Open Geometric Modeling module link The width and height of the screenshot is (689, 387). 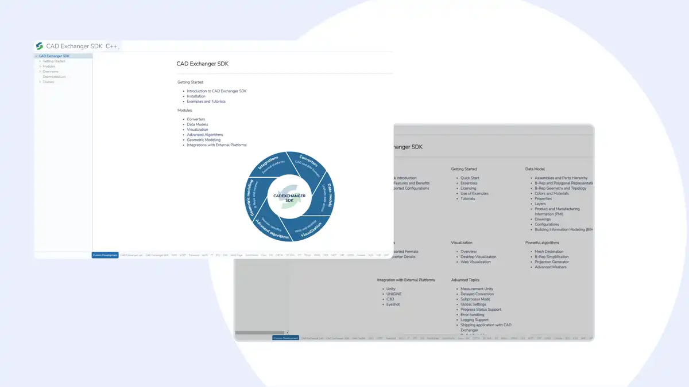click(x=203, y=140)
